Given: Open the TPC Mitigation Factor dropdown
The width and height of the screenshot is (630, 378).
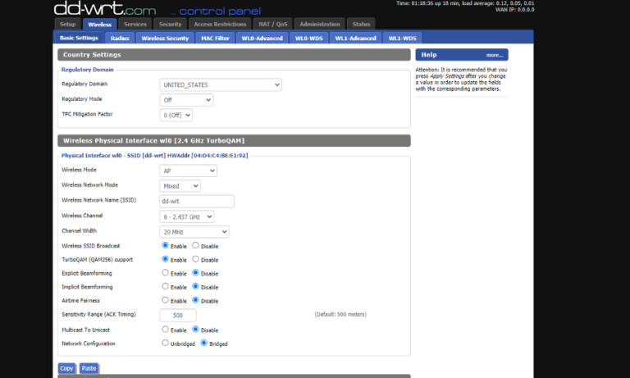Looking at the screenshot, I should pos(176,116).
